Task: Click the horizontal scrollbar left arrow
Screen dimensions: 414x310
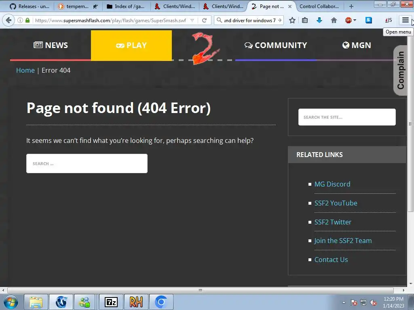Action: pos(3,290)
